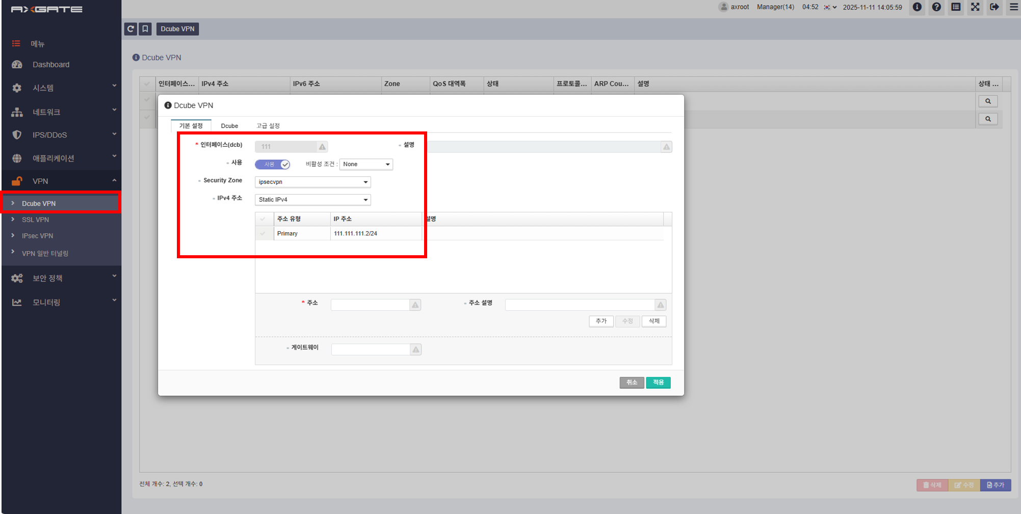Click the bottom-right yellow 수정 button
This screenshot has height=514, width=1021.
click(x=964, y=485)
